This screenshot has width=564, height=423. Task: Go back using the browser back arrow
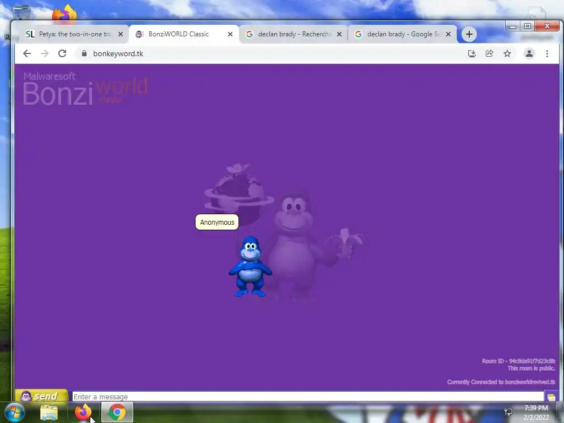[26, 53]
